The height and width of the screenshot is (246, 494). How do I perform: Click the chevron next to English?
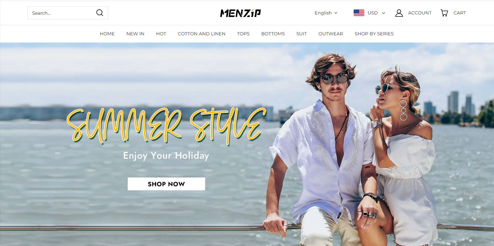pos(336,13)
